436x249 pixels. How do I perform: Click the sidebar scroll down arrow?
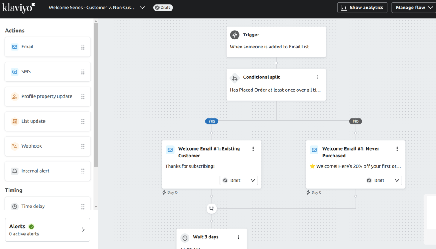click(96, 207)
